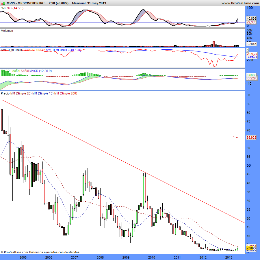The width and height of the screenshot is (260, 260).
Task: Click the %D (14 3 5) label
Action: [x=15, y=8]
